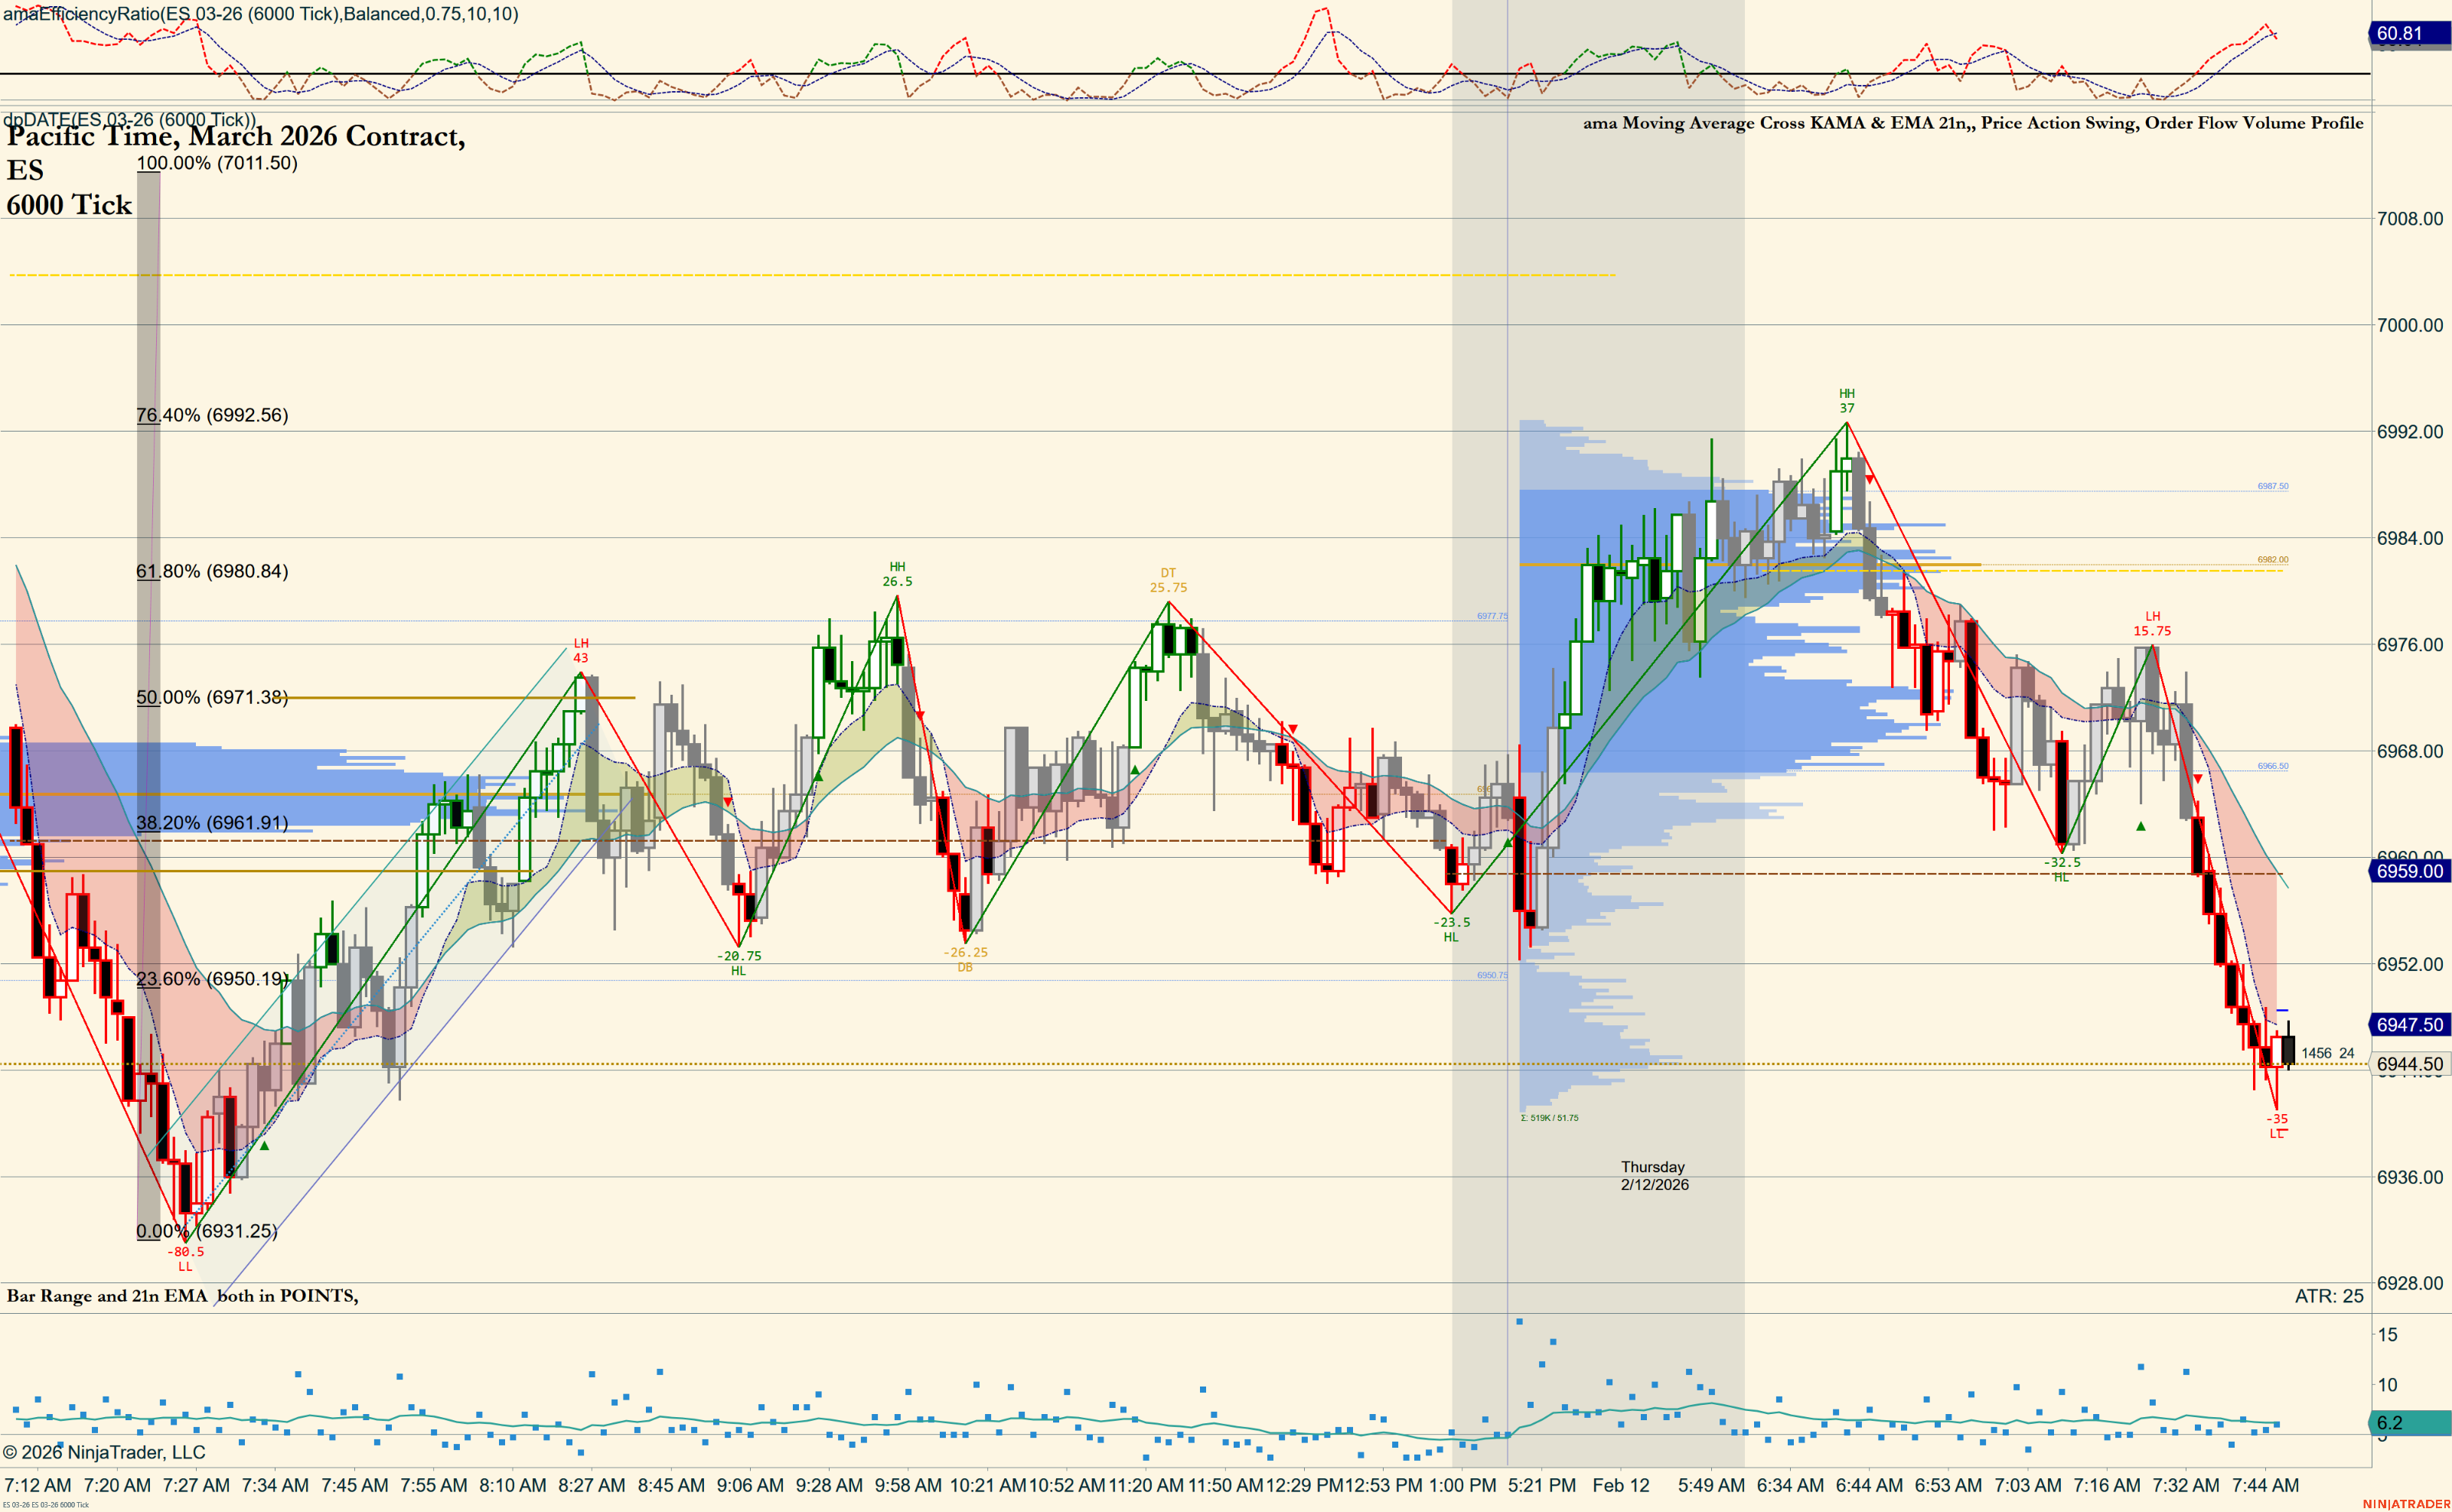Viewport: 2452px width, 1512px height.
Task: Click the 6928.00 price axis label
Action: tap(2409, 1283)
